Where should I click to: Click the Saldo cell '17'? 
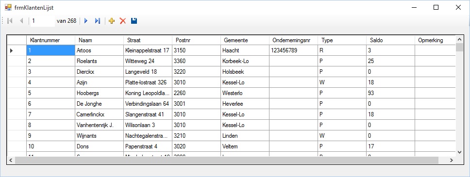390,147
